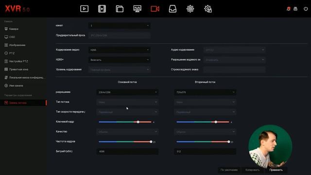Click the Изображение sidebar icon

coord(6,45)
